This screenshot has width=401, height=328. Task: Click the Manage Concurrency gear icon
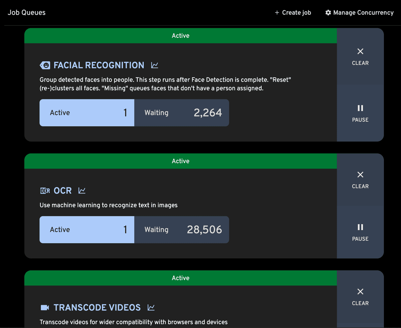click(x=328, y=13)
